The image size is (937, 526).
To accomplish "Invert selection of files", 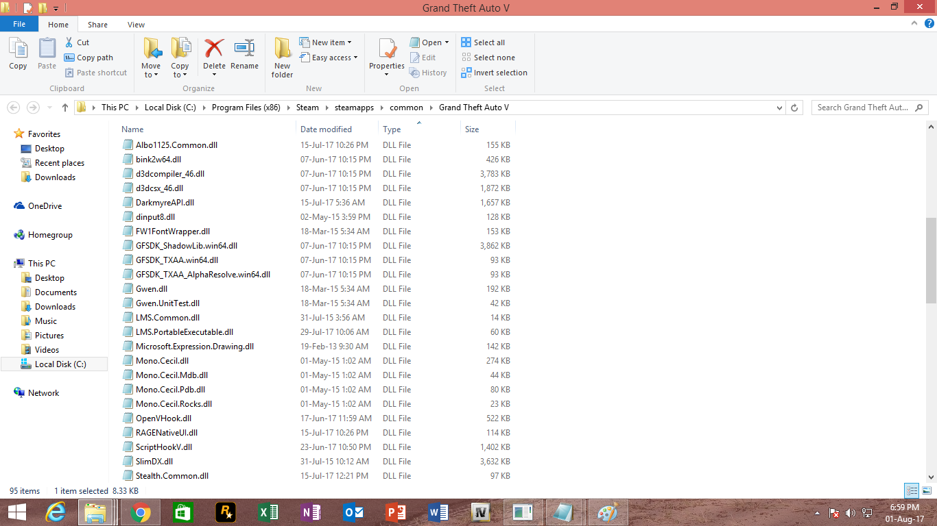I will pos(495,73).
